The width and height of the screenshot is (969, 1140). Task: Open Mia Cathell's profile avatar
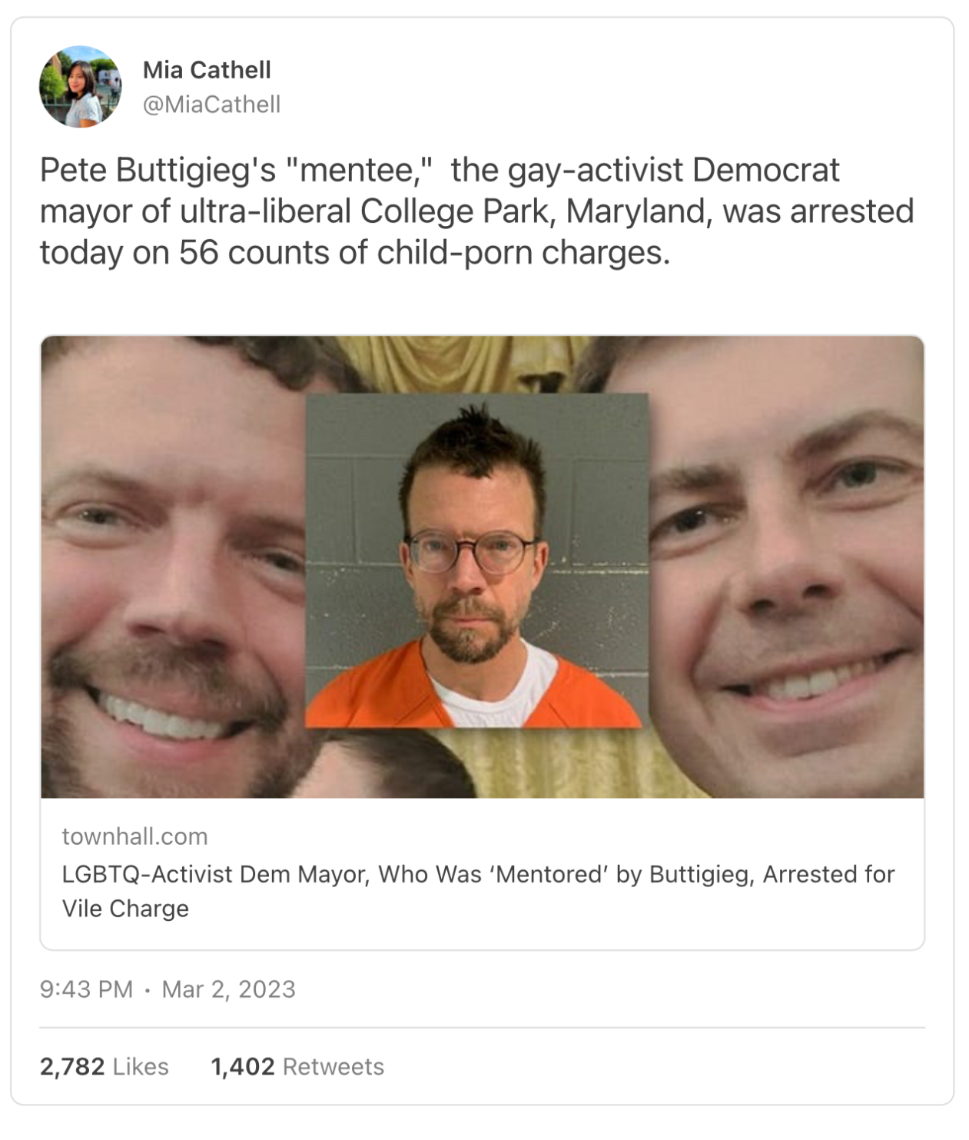[80, 86]
